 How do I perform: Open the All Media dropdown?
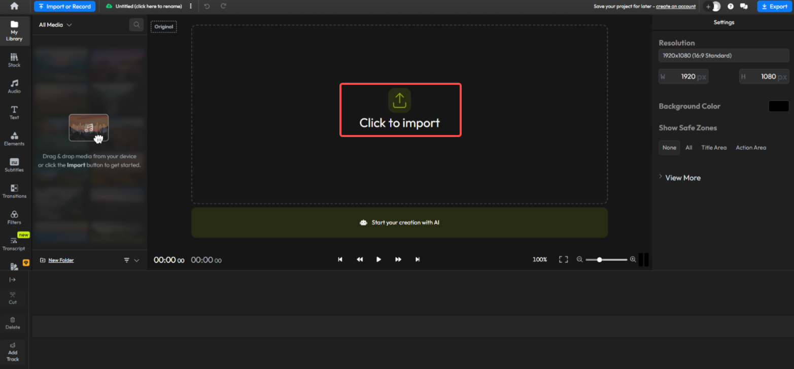[x=55, y=25]
